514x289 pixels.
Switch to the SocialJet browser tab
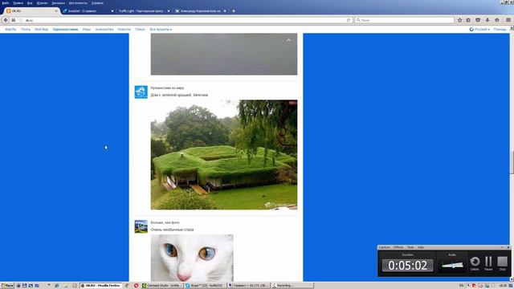pos(87,10)
